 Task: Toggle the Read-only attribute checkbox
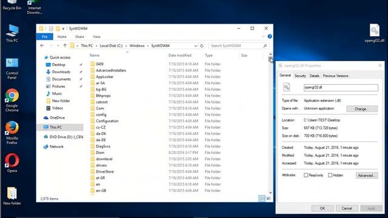pyautogui.click(x=306, y=175)
